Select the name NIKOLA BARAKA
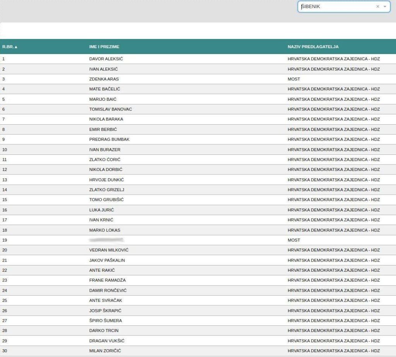The image size is (396, 357). (x=106, y=119)
